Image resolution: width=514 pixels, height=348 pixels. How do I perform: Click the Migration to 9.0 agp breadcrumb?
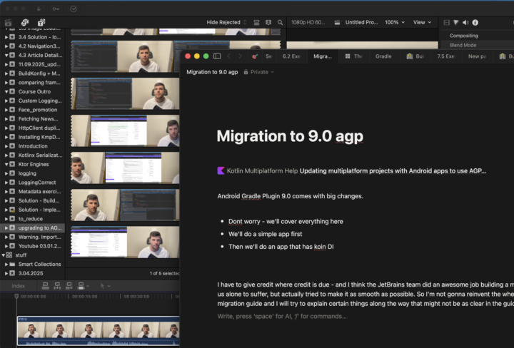tap(212, 72)
